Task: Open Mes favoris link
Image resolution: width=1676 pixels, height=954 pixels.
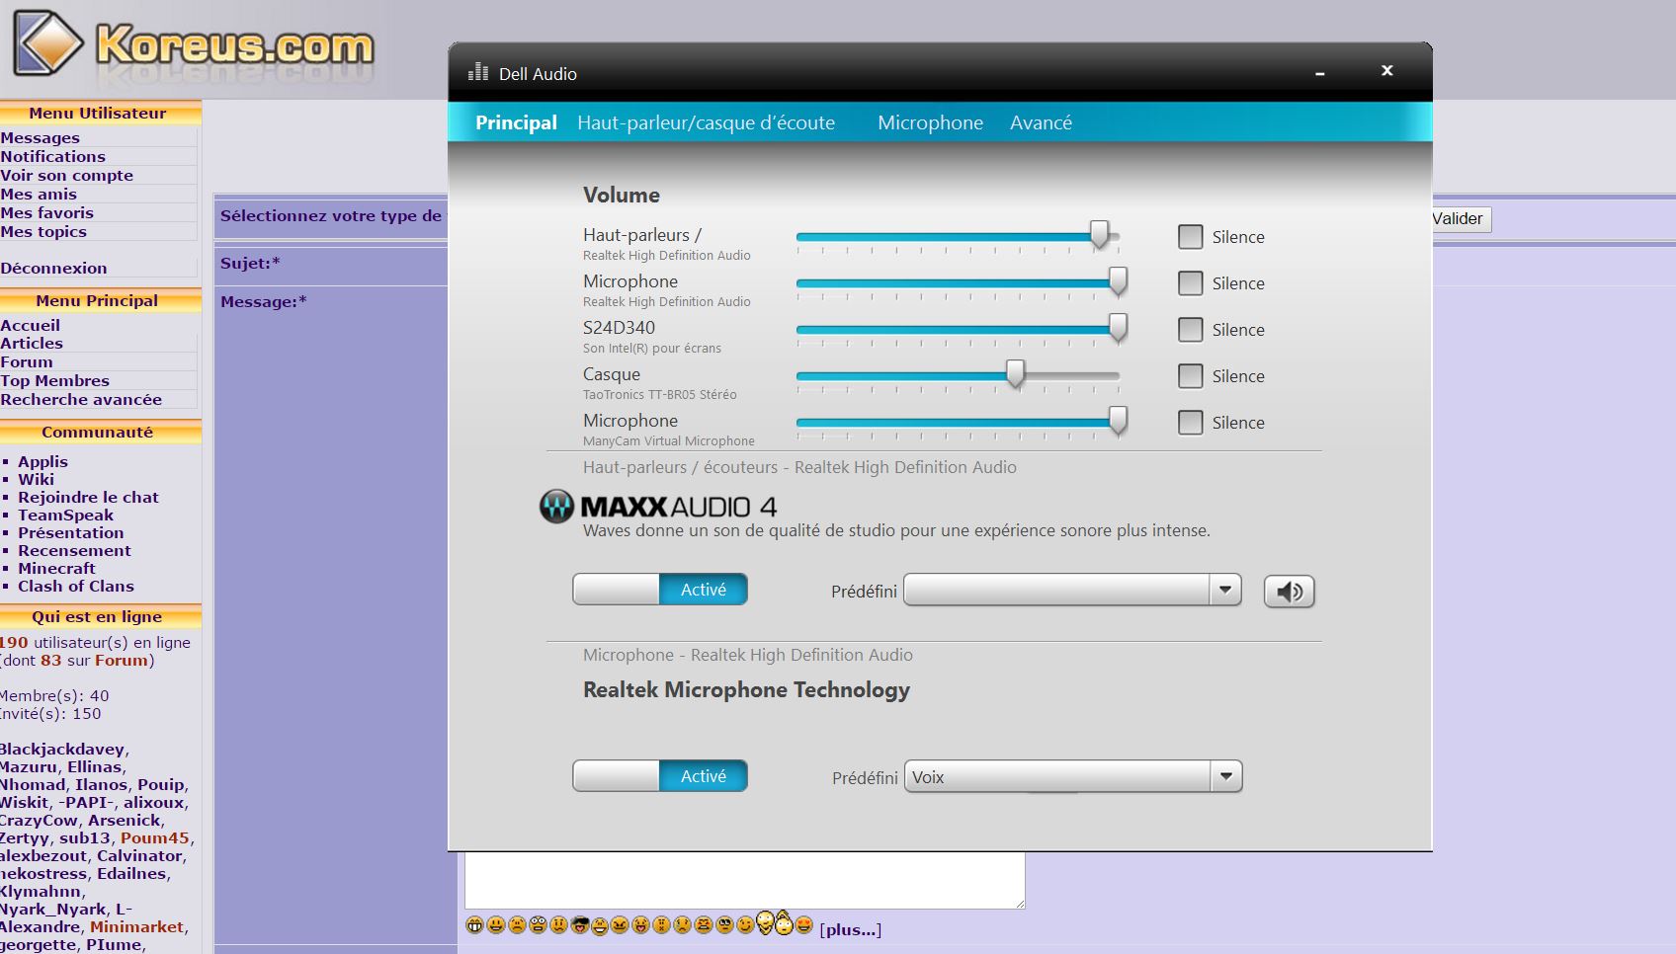Action: (x=46, y=213)
